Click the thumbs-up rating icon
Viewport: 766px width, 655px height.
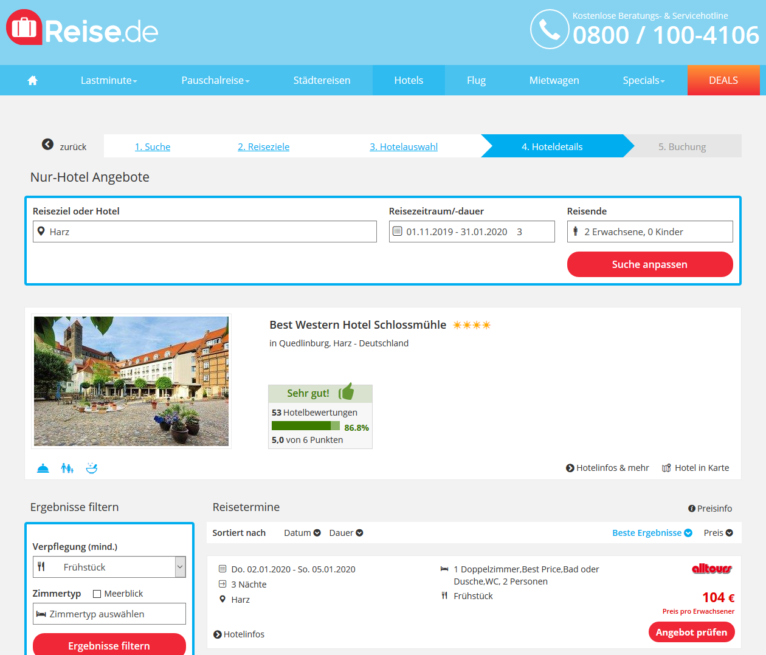tap(346, 391)
